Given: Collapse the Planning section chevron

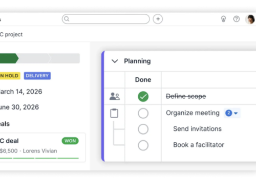Looking at the screenshot, I should (115, 61).
